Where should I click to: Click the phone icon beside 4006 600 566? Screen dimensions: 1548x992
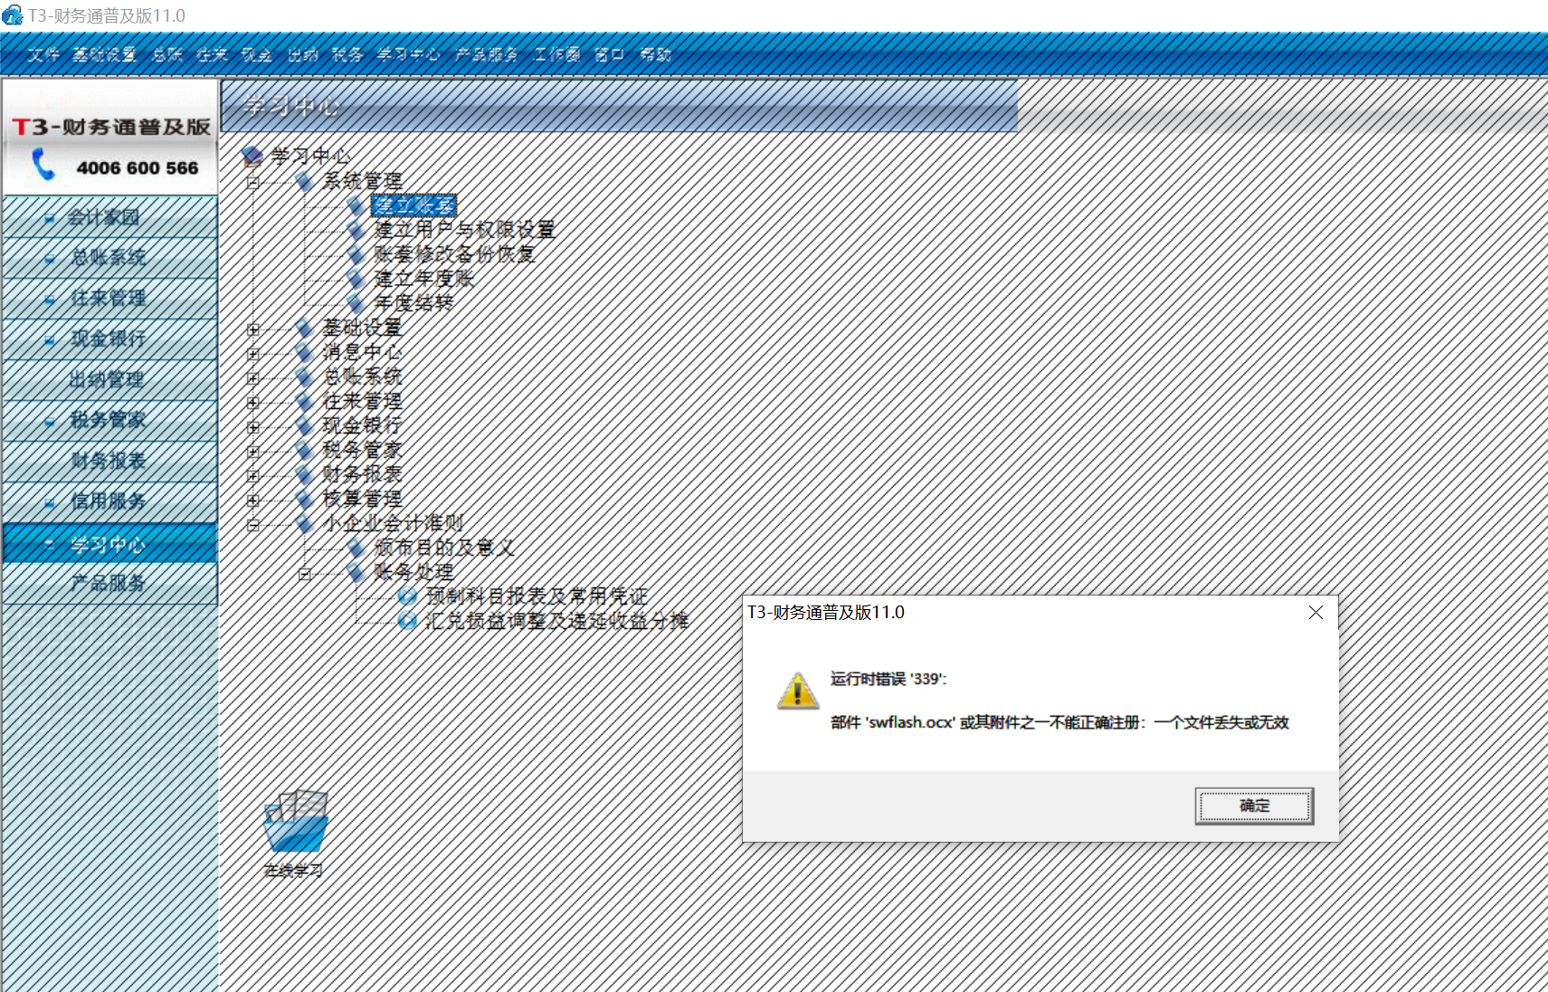coord(43,165)
